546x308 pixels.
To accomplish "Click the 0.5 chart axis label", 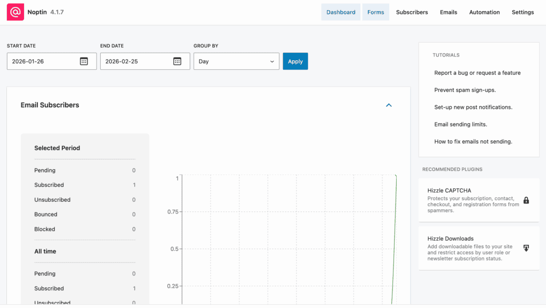I will (174, 249).
